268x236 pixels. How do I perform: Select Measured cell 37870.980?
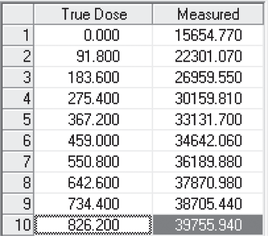click(x=208, y=182)
